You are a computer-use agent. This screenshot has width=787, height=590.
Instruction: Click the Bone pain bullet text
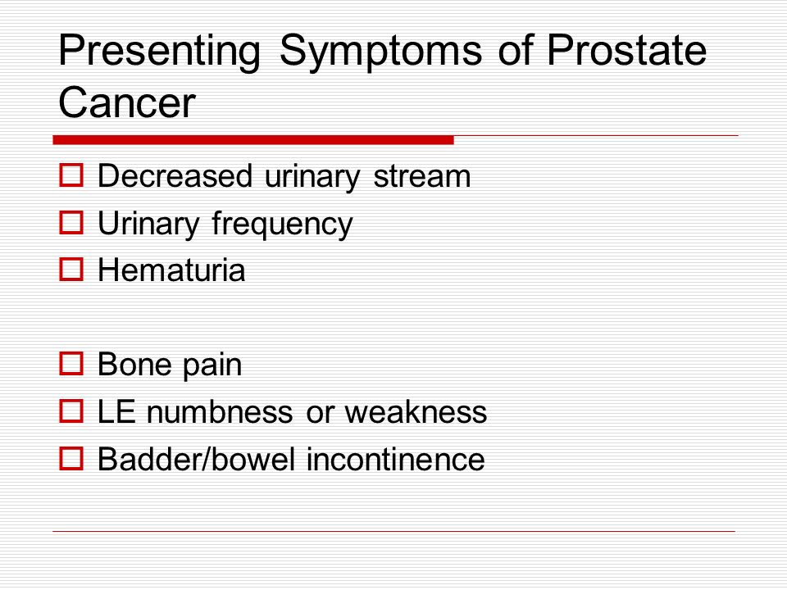pos(170,365)
